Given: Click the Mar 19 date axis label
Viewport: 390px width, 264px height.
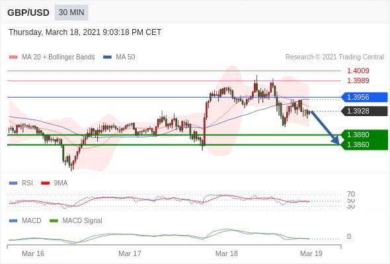Looking at the screenshot, I should click(311, 253).
